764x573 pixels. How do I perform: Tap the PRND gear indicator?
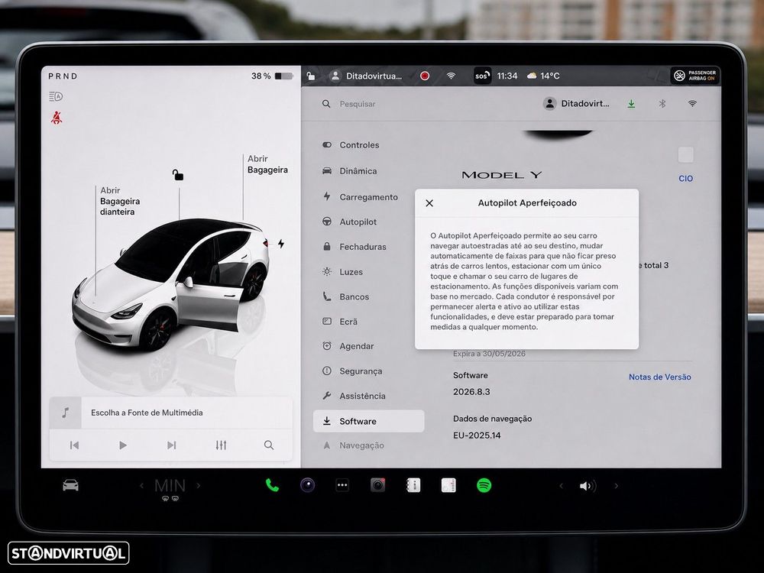pos(63,76)
